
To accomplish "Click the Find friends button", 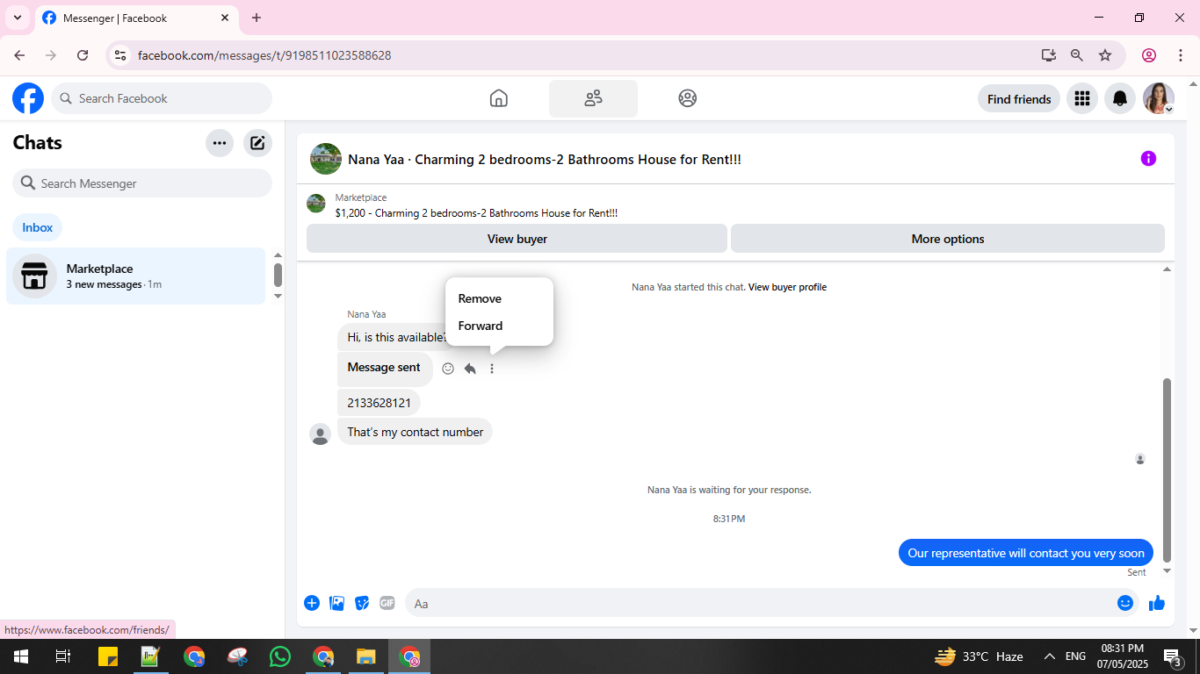I will point(1019,99).
